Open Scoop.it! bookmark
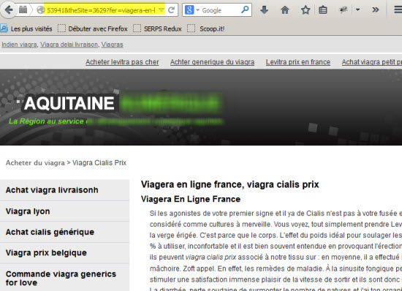Viewport: 402px width, 291px height. tap(206, 29)
